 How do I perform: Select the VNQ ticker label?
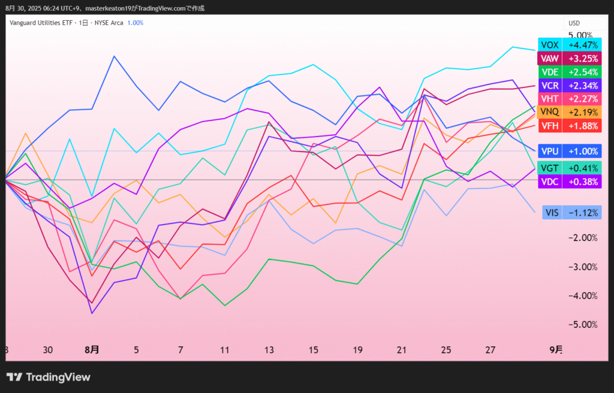550,112
